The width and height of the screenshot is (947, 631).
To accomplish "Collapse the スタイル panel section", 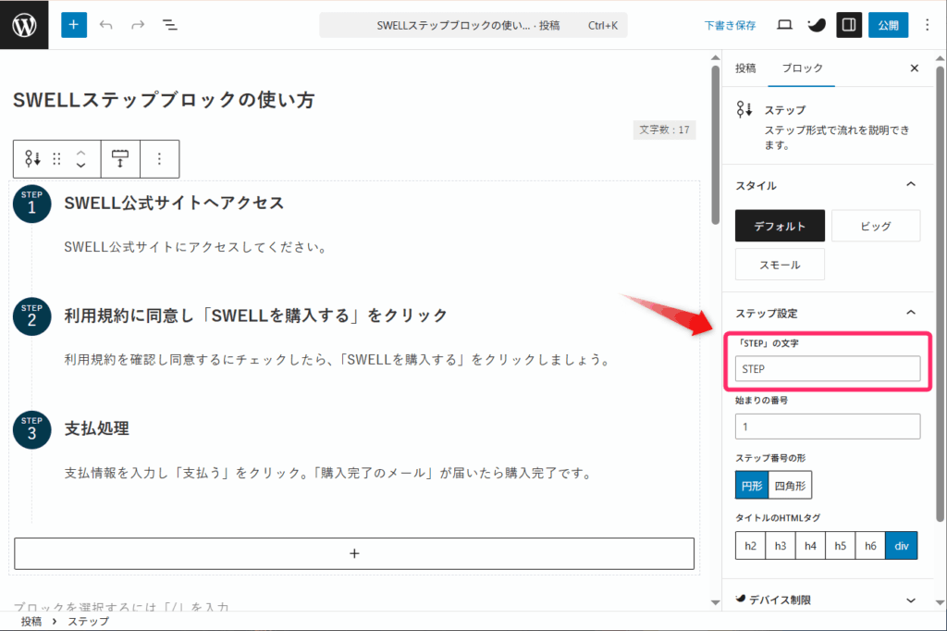I will [x=911, y=185].
